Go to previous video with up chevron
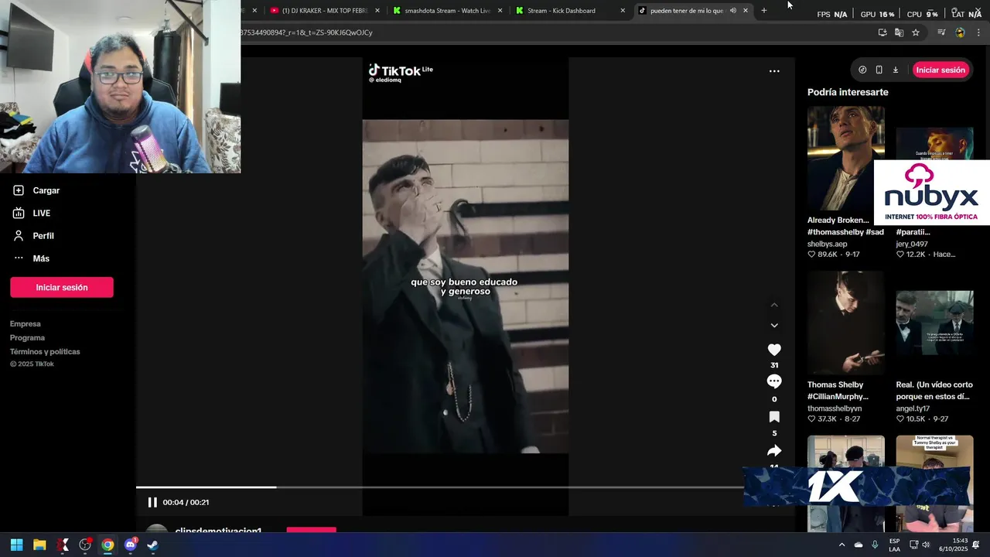Viewport: 990px width, 557px height. pyautogui.click(x=774, y=305)
